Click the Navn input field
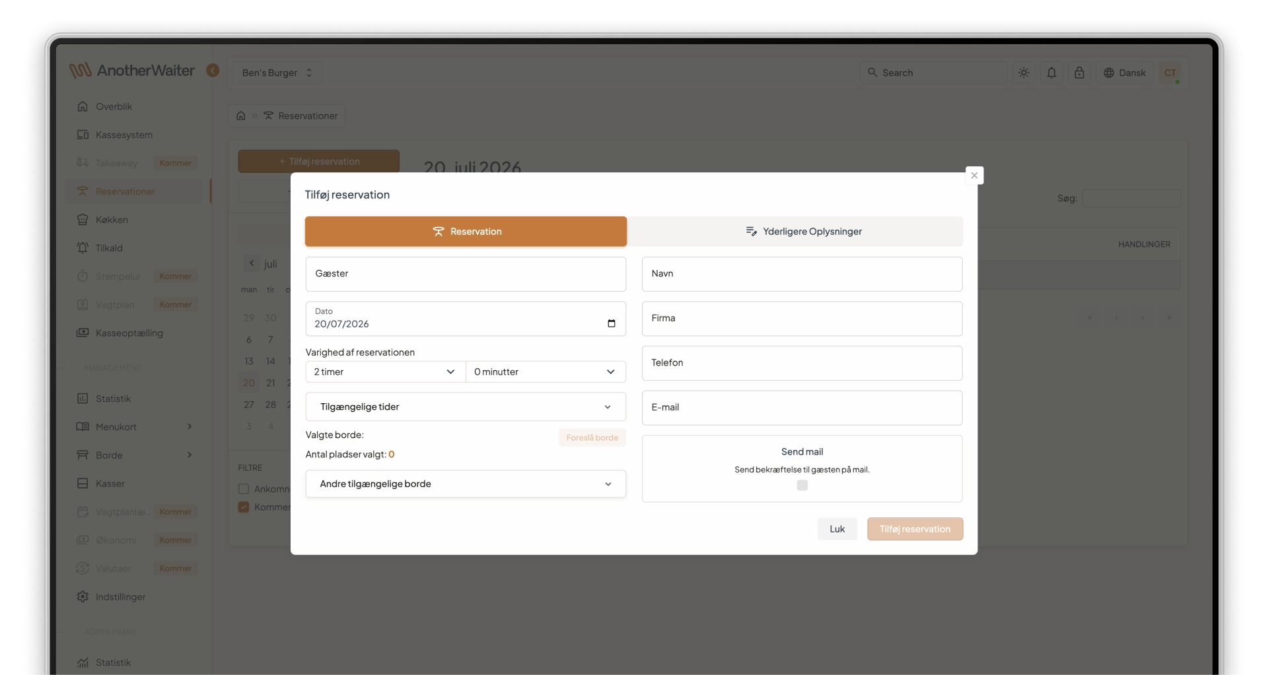The image size is (1268, 675). 802,274
